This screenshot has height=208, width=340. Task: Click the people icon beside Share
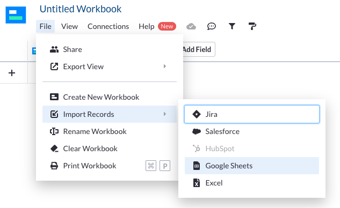pos(54,49)
